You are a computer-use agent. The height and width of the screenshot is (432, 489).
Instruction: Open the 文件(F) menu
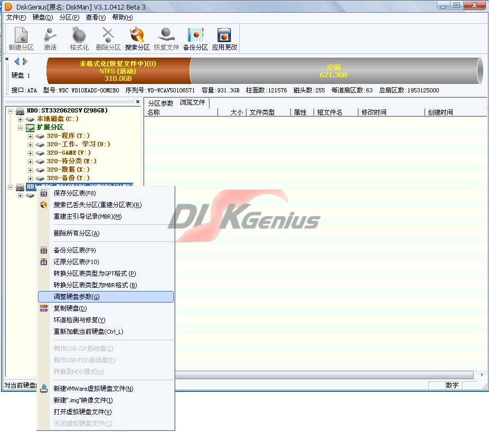(16, 17)
